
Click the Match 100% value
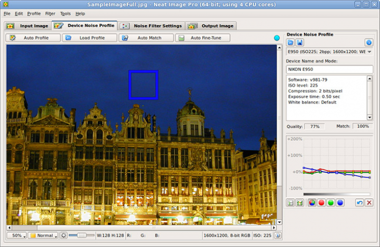pos(363,126)
